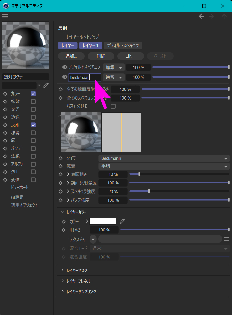Enable the 発光 channel checkbox

tap(33, 109)
